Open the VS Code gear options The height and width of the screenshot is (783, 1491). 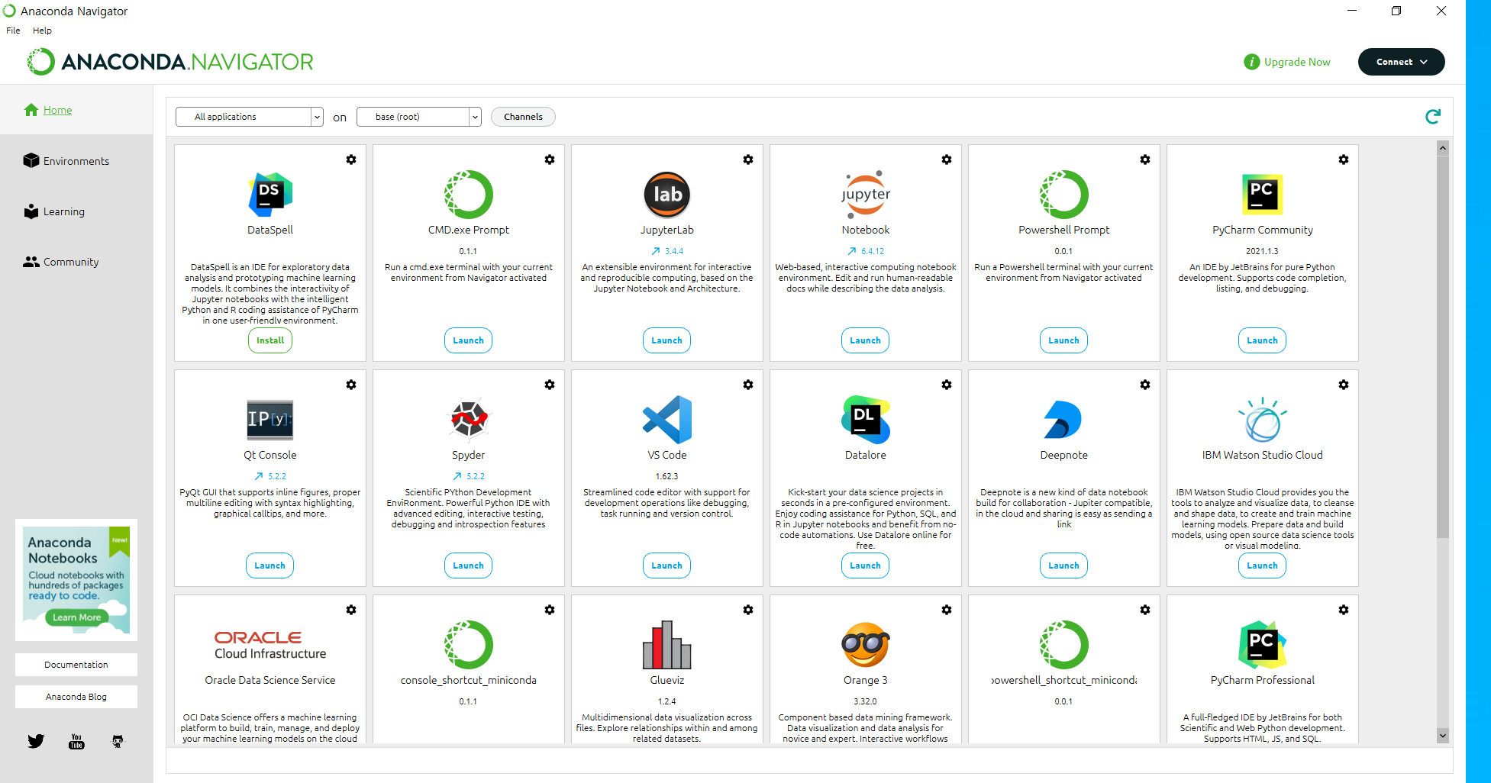tap(748, 385)
